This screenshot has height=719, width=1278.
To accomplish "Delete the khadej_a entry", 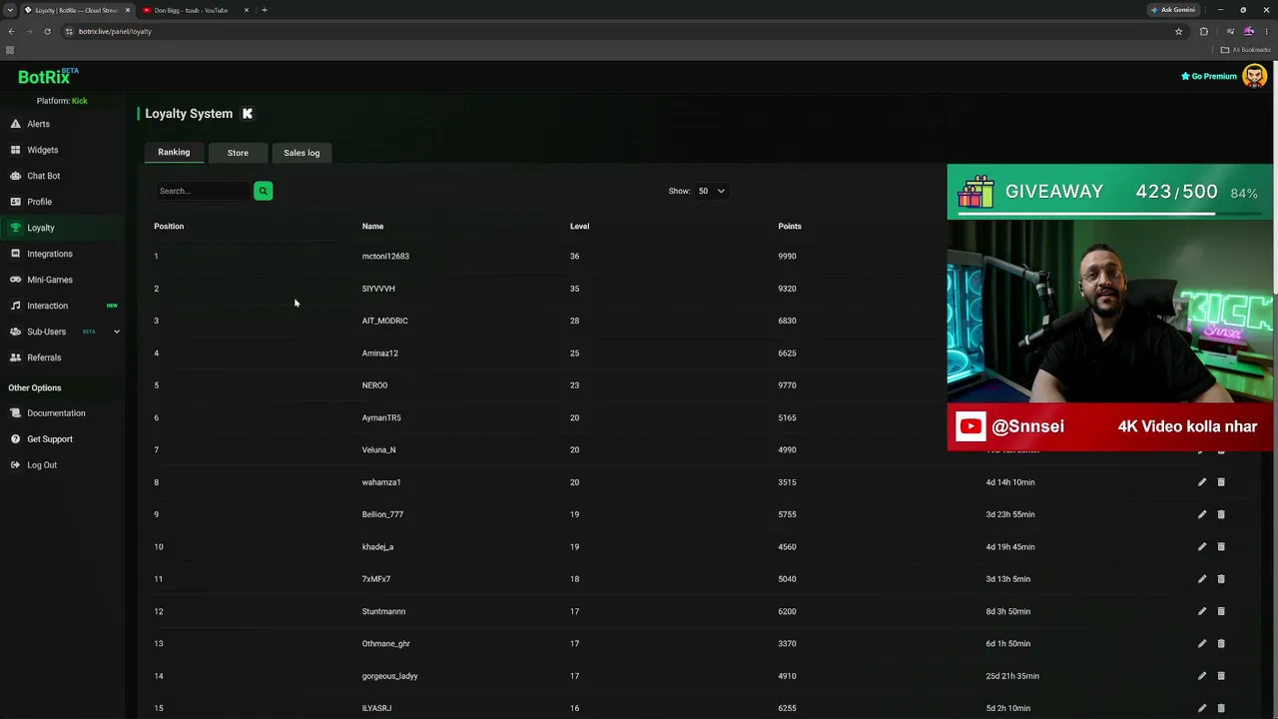I will [1221, 547].
